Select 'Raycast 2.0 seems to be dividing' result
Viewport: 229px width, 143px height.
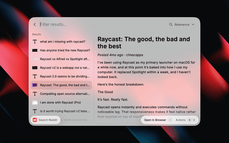coord(61,76)
